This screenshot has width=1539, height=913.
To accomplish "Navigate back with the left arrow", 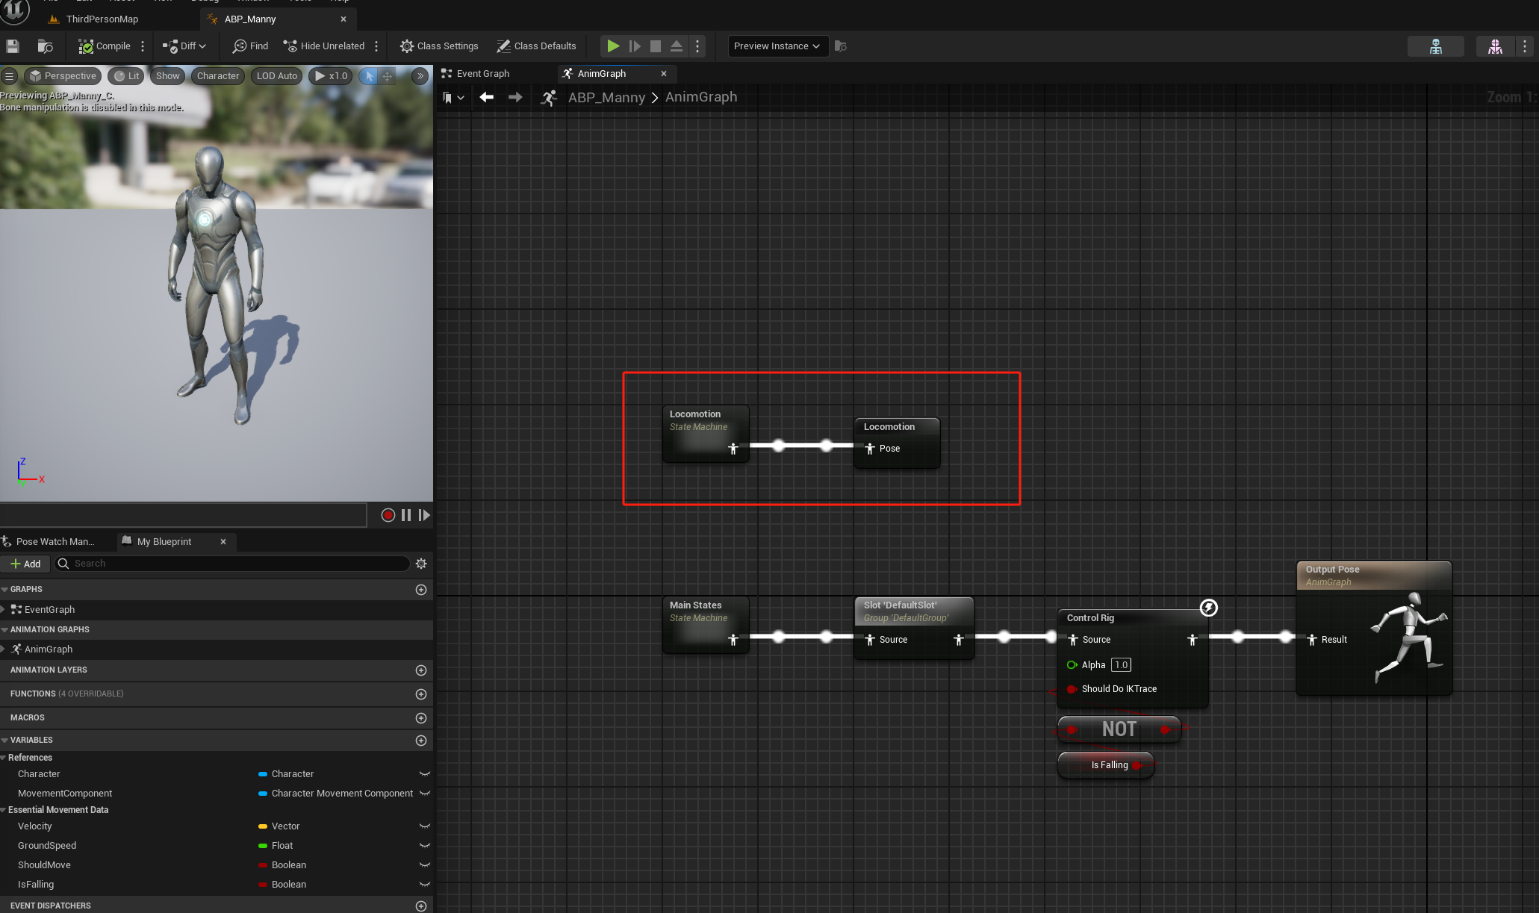I will click(486, 97).
